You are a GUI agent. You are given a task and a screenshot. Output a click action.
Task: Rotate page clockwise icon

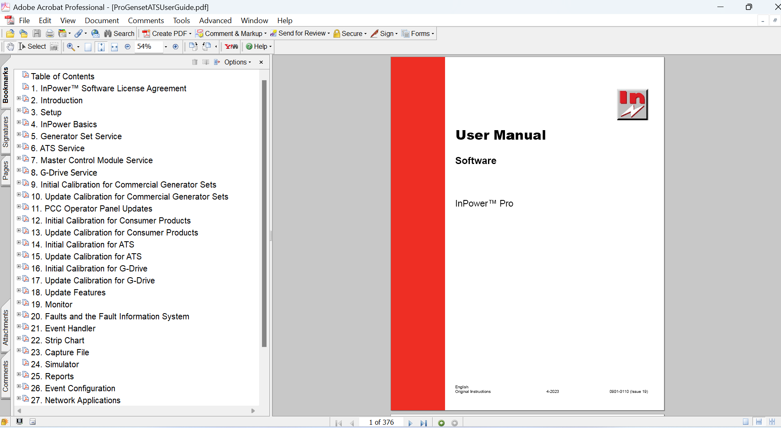tap(193, 47)
